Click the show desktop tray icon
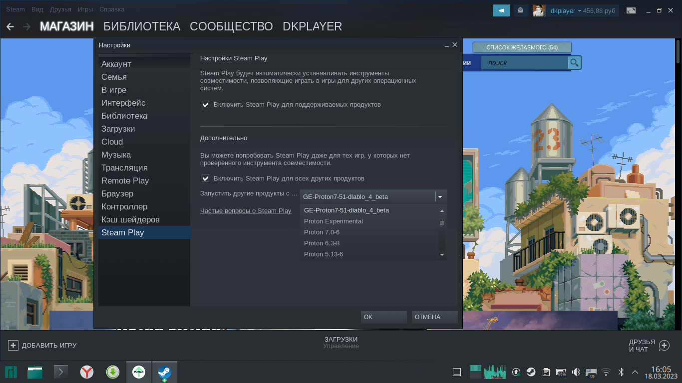 pos(456,372)
